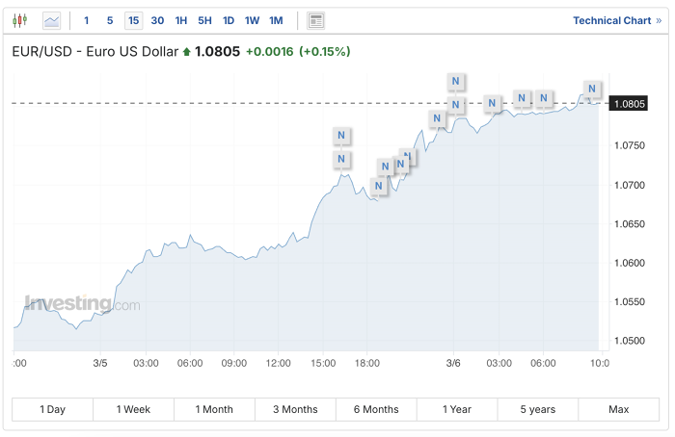
Task: Open the Technical Chart link
Action: pyautogui.click(x=617, y=20)
